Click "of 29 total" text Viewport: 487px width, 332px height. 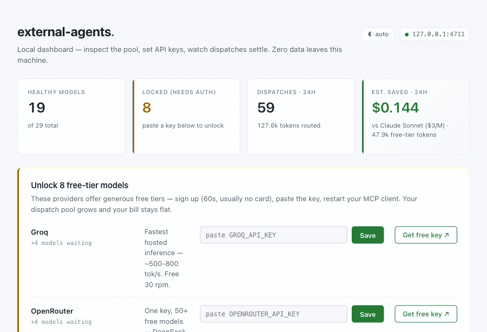click(43, 125)
